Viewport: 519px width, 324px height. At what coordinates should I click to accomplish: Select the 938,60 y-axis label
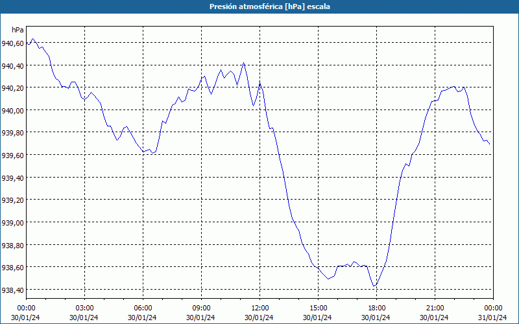coord(12,268)
